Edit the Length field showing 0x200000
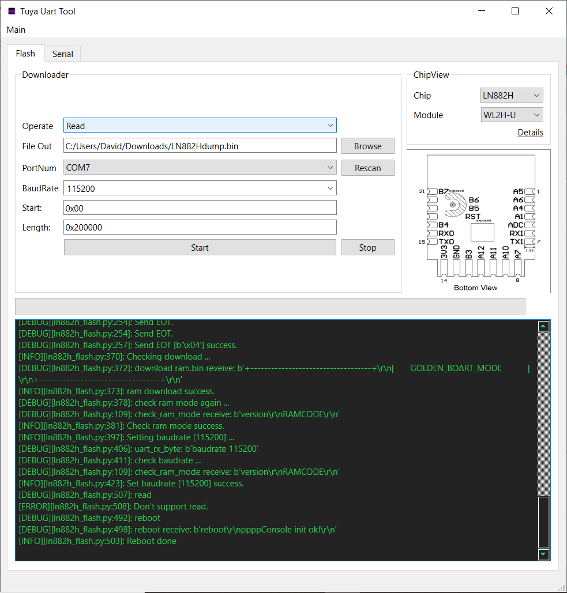The height and width of the screenshot is (593, 567). click(200, 227)
